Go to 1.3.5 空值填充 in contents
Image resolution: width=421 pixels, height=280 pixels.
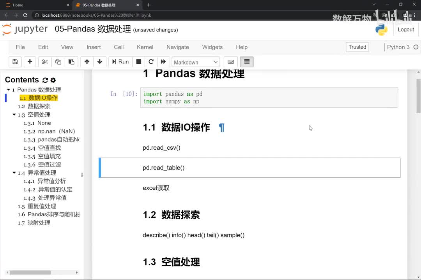42,156
